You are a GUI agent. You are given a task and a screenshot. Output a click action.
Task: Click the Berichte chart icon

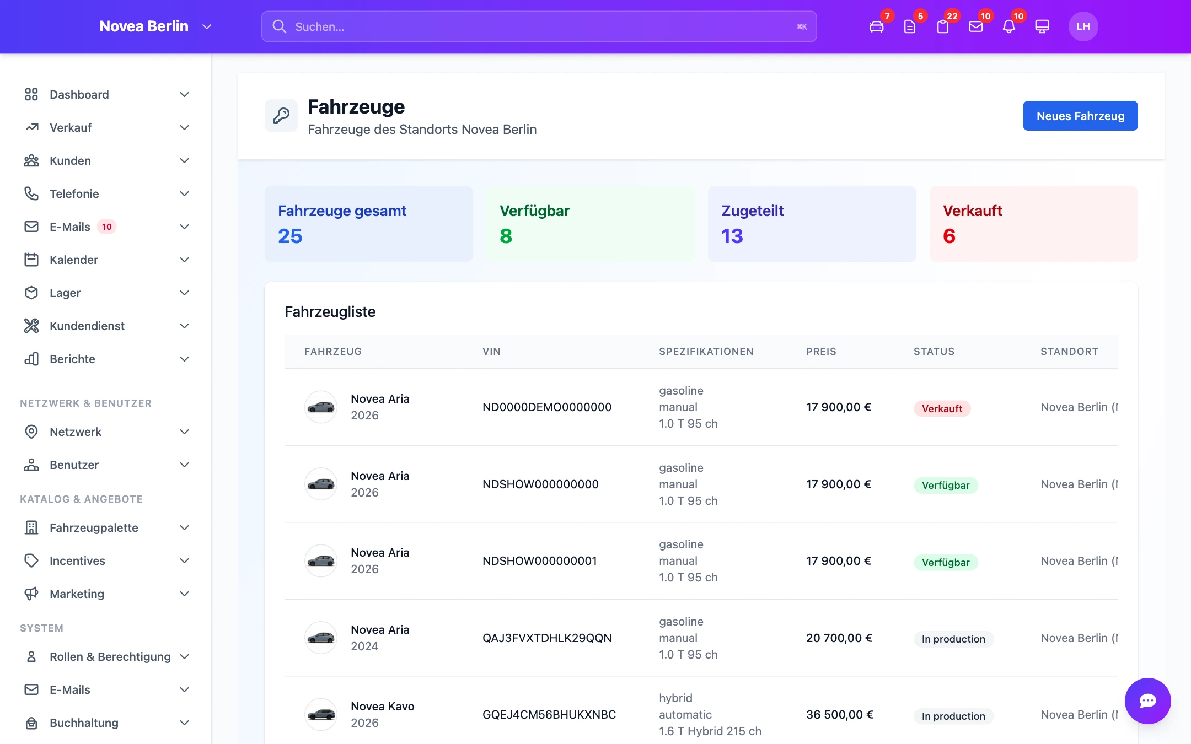click(31, 359)
